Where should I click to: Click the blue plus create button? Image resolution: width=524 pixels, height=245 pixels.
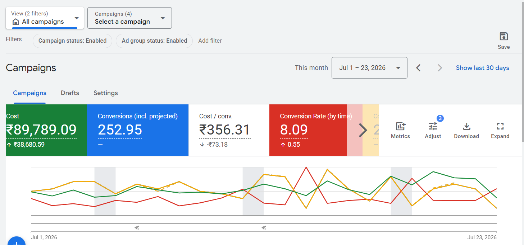(17, 241)
